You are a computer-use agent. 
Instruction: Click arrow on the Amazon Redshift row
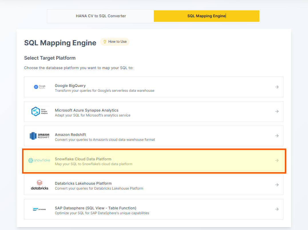(277, 136)
